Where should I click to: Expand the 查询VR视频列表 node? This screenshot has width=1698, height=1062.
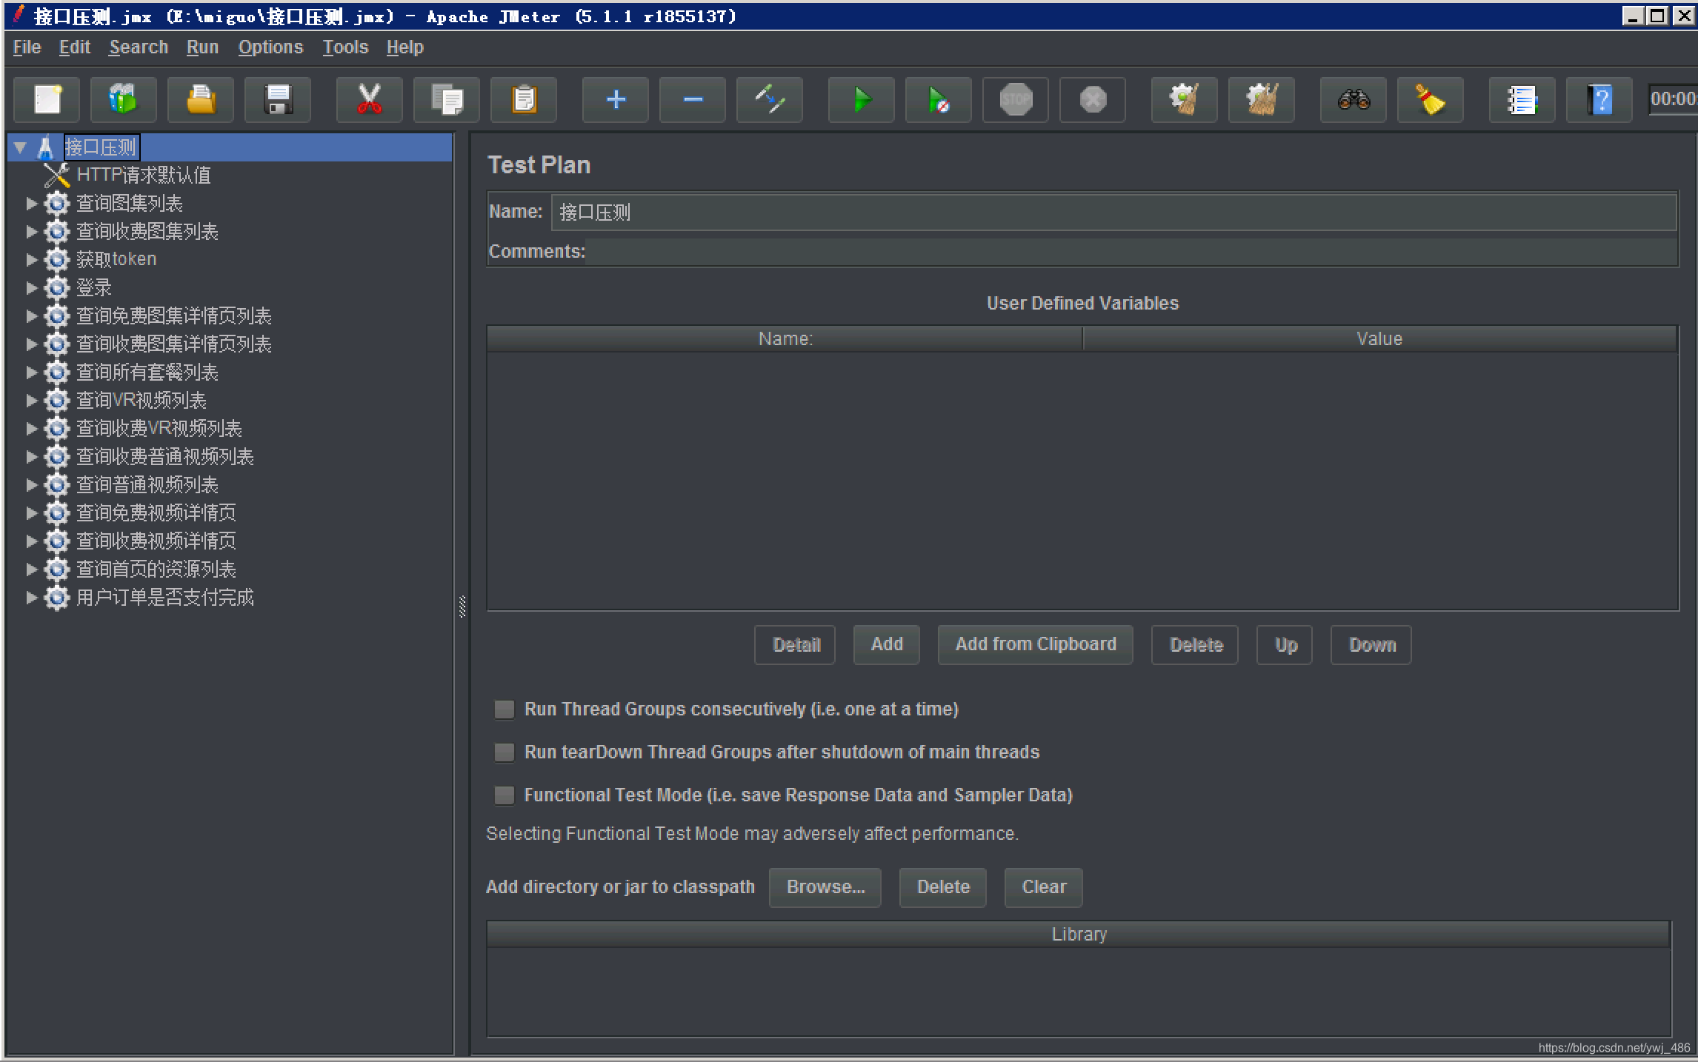point(31,400)
